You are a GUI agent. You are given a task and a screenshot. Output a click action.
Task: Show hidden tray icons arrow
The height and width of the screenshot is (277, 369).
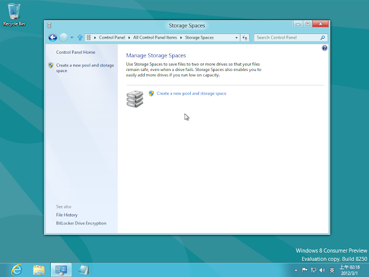(x=296, y=270)
